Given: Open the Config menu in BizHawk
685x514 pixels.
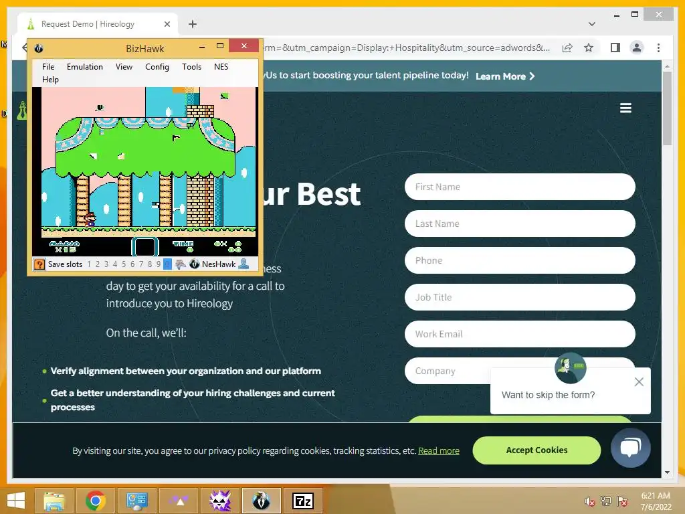Looking at the screenshot, I should [157, 67].
